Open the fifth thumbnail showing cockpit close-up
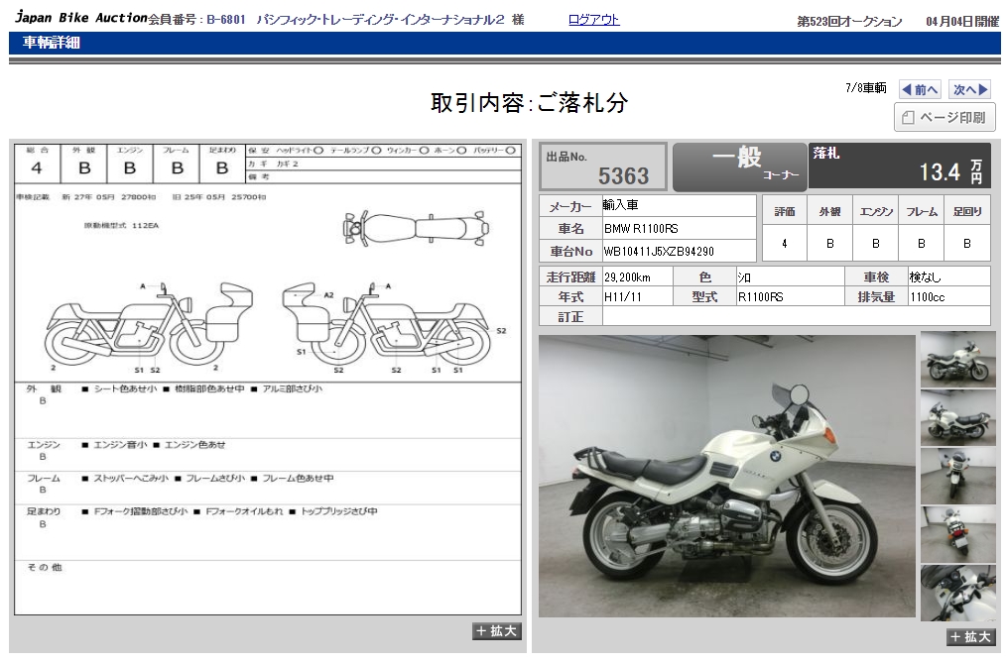1006x663 pixels. point(957,593)
